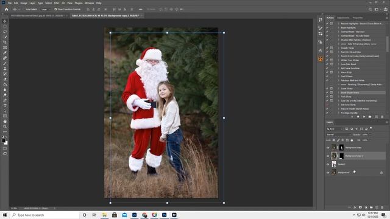Select the Pen tool

coord(5,100)
